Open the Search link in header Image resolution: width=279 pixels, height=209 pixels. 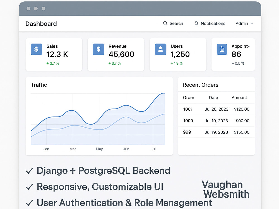(176, 23)
